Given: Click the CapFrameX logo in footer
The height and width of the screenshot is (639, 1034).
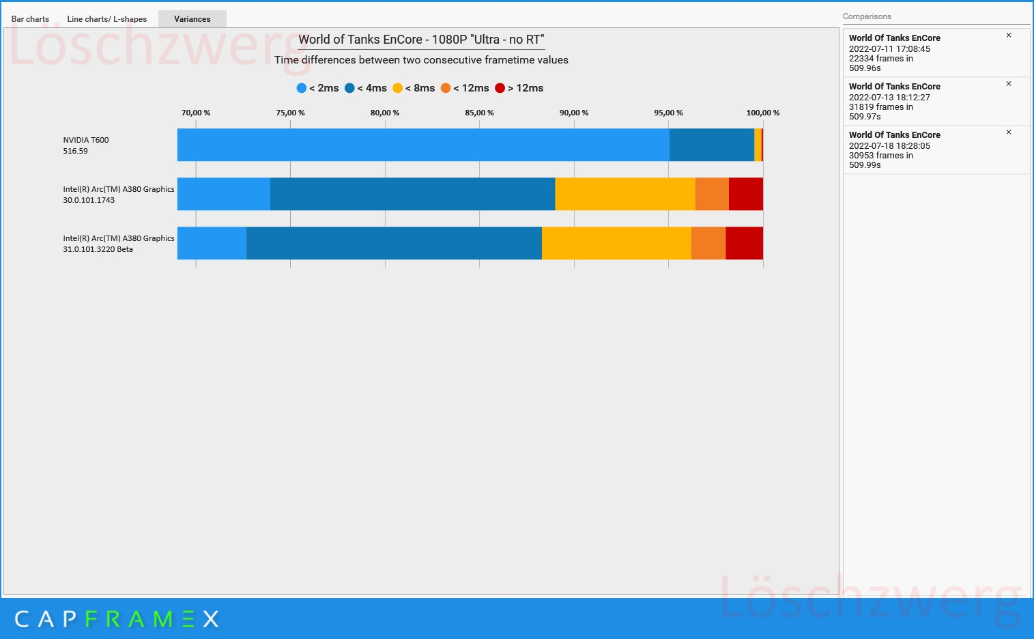Looking at the screenshot, I should click(117, 619).
